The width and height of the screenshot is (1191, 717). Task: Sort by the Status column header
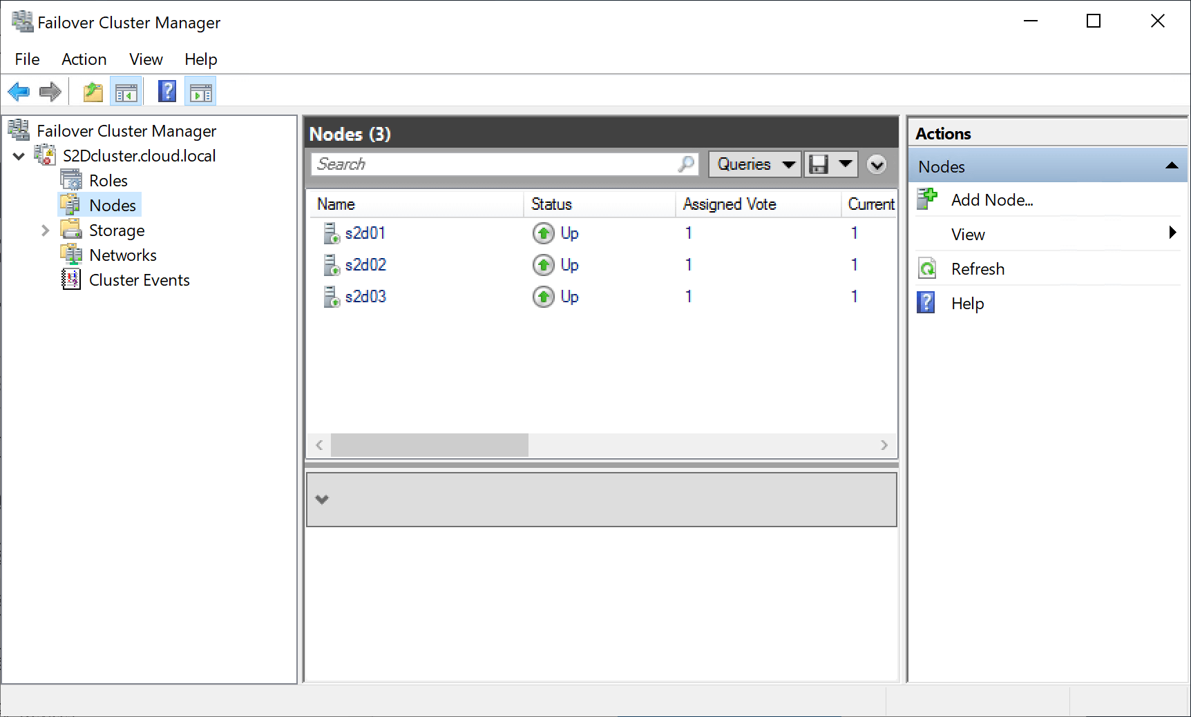[600, 204]
